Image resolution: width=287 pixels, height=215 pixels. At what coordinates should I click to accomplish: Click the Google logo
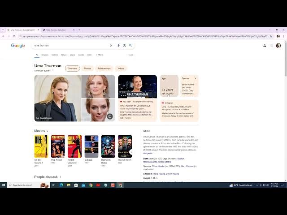pos(18,46)
